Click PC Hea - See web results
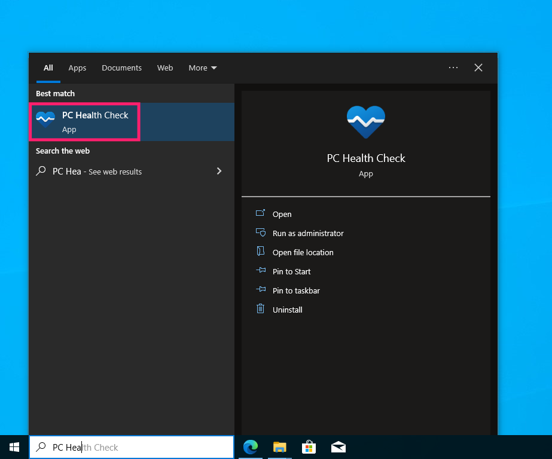Viewport: 552px width, 459px height. (97, 172)
